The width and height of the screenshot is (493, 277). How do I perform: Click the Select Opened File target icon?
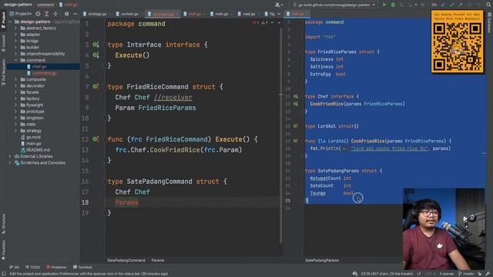(x=38, y=14)
